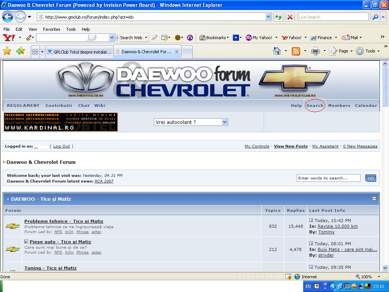The width and height of the screenshot is (389, 292).
Task: Open the File menu
Action: pyautogui.click(x=6, y=29)
